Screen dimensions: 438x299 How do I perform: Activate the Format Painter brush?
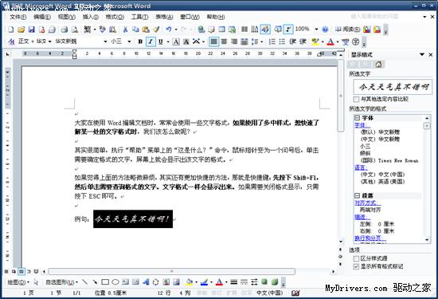156,29
